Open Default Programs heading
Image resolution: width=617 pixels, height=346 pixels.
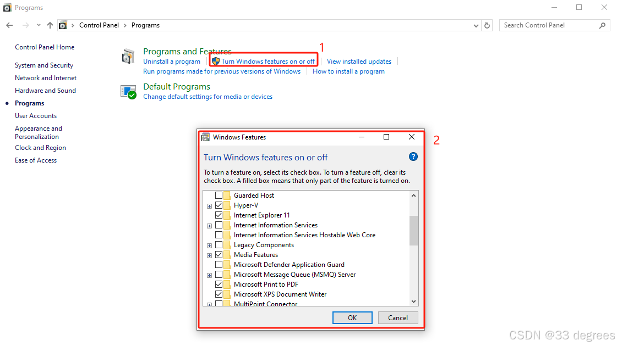click(x=177, y=86)
